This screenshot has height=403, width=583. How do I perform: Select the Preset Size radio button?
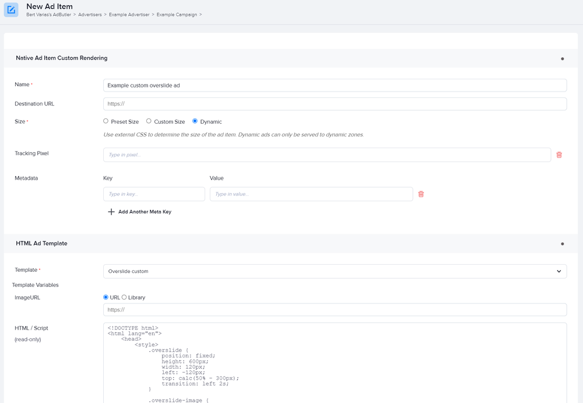tap(106, 121)
